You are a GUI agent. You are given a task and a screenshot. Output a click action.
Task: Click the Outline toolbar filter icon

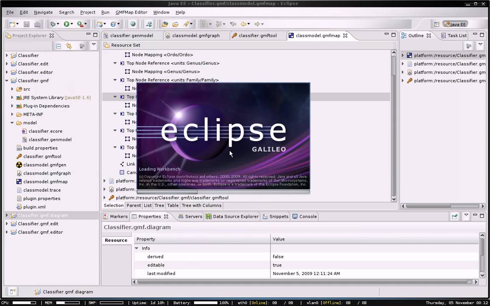pos(469,46)
